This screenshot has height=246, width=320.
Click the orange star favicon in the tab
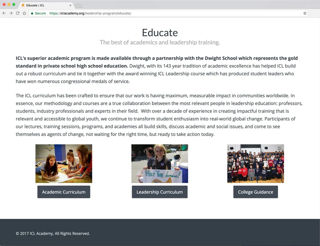(23, 5)
